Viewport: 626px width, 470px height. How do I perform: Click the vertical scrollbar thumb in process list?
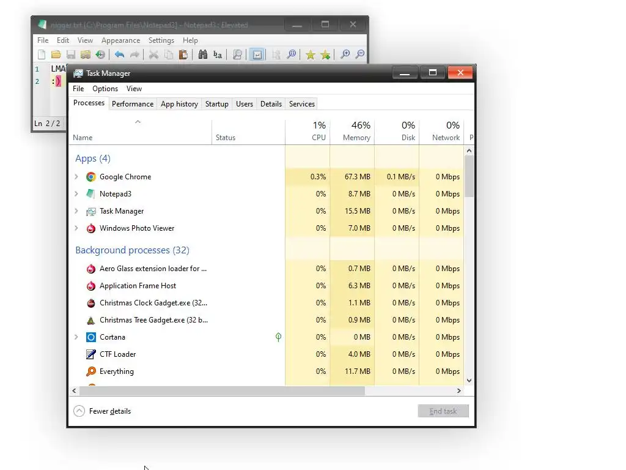point(469,176)
